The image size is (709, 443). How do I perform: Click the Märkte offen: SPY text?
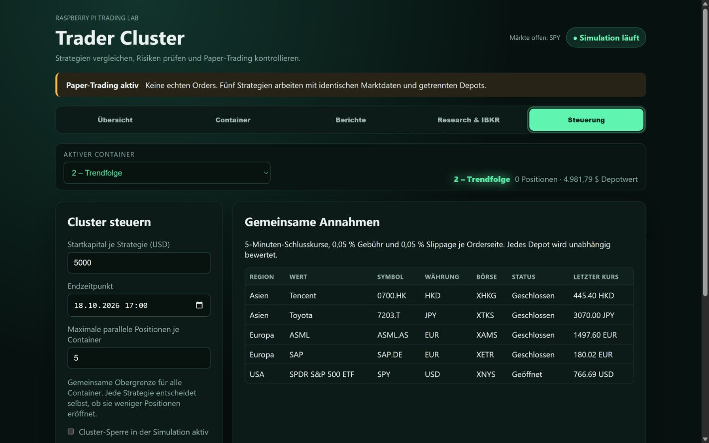click(534, 38)
